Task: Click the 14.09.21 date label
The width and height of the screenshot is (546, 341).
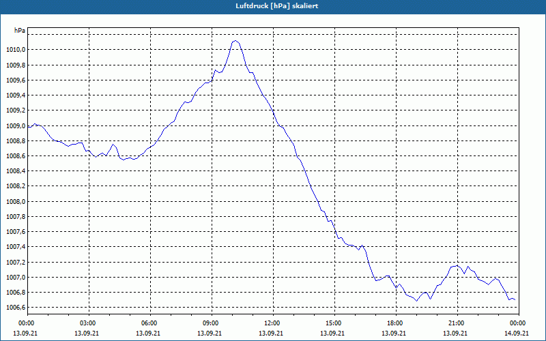Action: [x=517, y=333]
